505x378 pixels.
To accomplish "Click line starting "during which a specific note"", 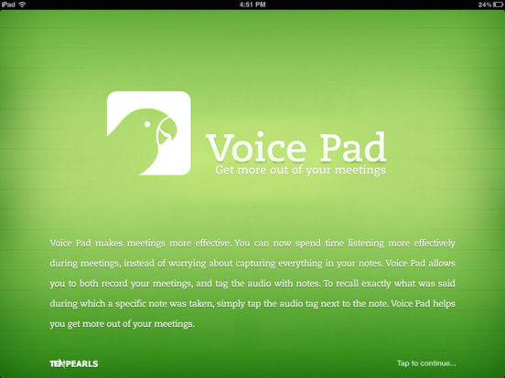I will 252,304.
